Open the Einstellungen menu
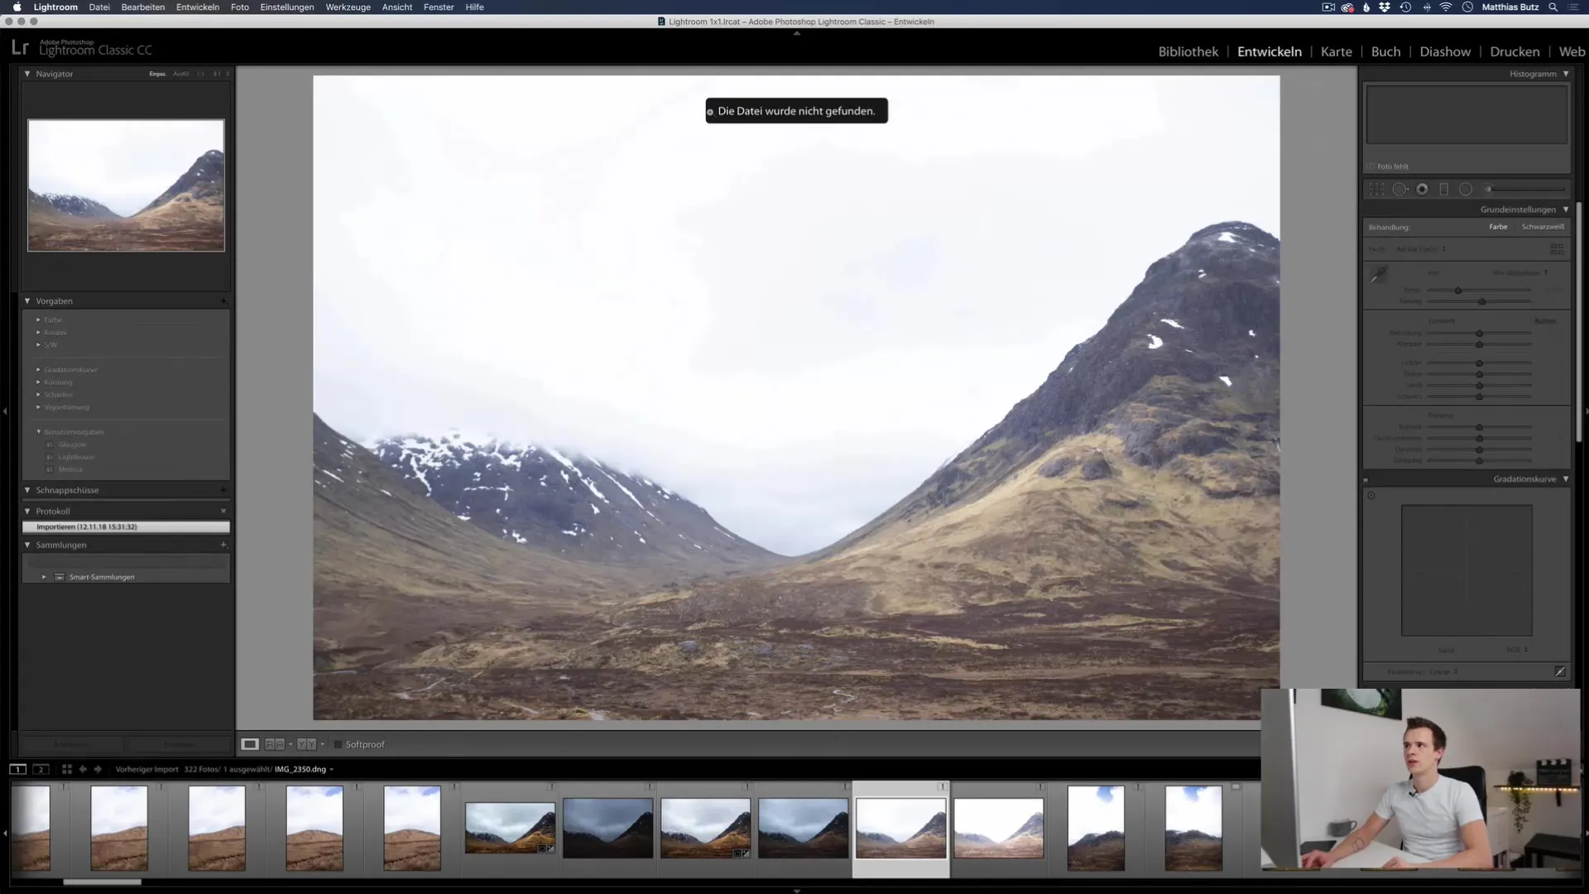 pyautogui.click(x=286, y=7)
